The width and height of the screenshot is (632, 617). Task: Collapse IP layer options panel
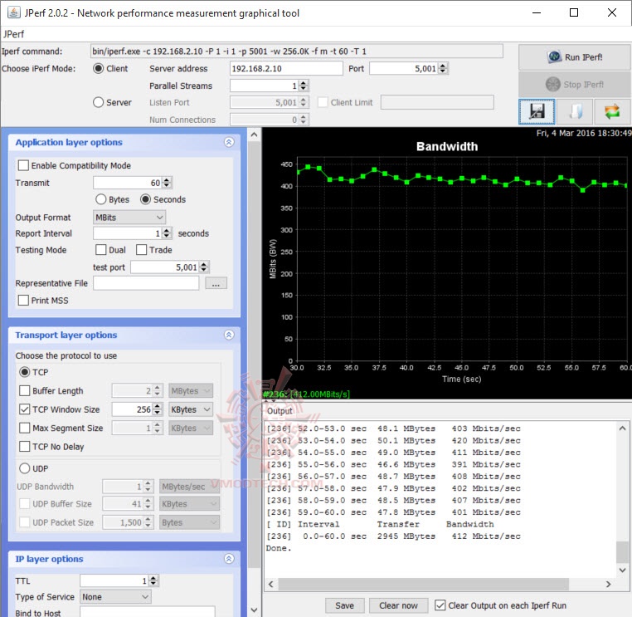tap(229, 559)
